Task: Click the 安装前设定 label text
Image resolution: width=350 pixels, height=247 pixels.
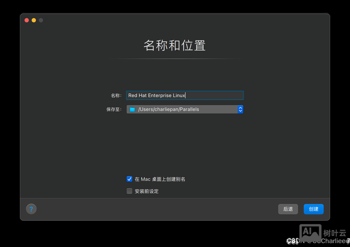Action: coord(147,191)
